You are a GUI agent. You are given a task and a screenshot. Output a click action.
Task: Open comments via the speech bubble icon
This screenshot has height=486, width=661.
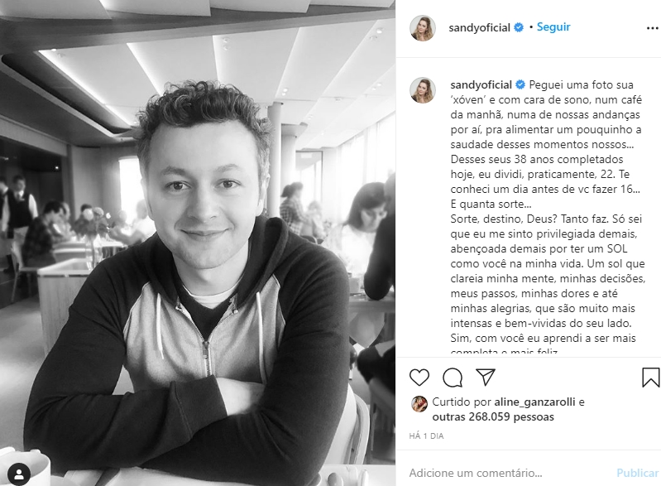453,378
